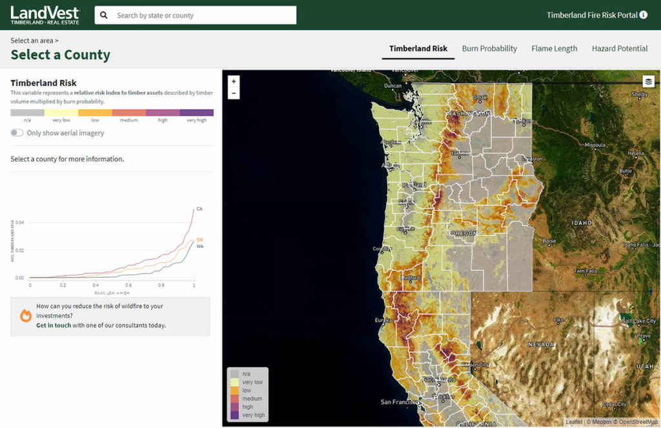Viewport: 661px width, 428px height.
Task: Zoom in on the map
Action: coord(234,81)
